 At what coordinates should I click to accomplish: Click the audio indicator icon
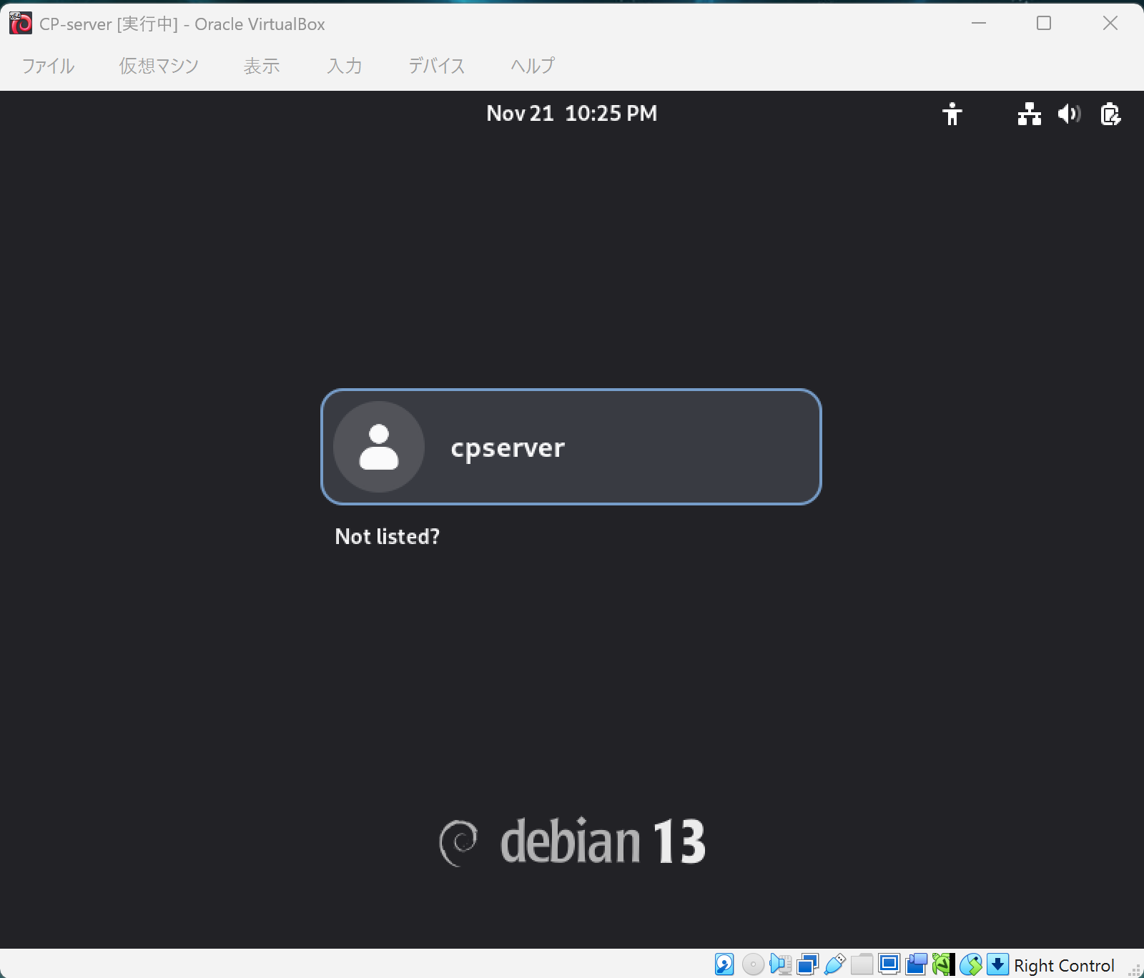[780, 964]
